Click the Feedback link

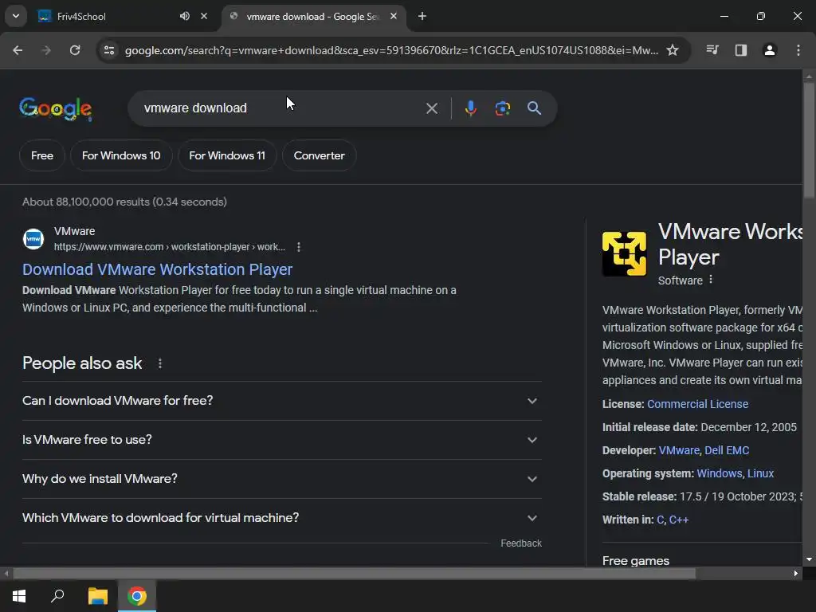coord(521,543)
